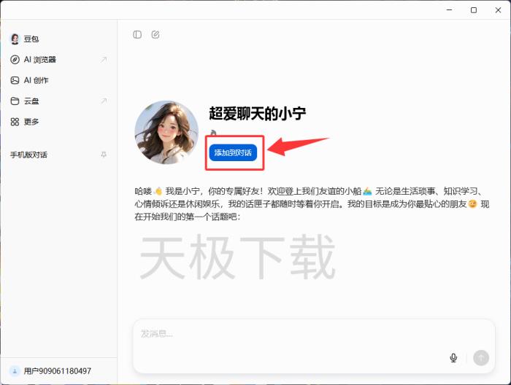Click the new chat compose icon
This screenshot has height=385, width=511.
click(155, 34)
